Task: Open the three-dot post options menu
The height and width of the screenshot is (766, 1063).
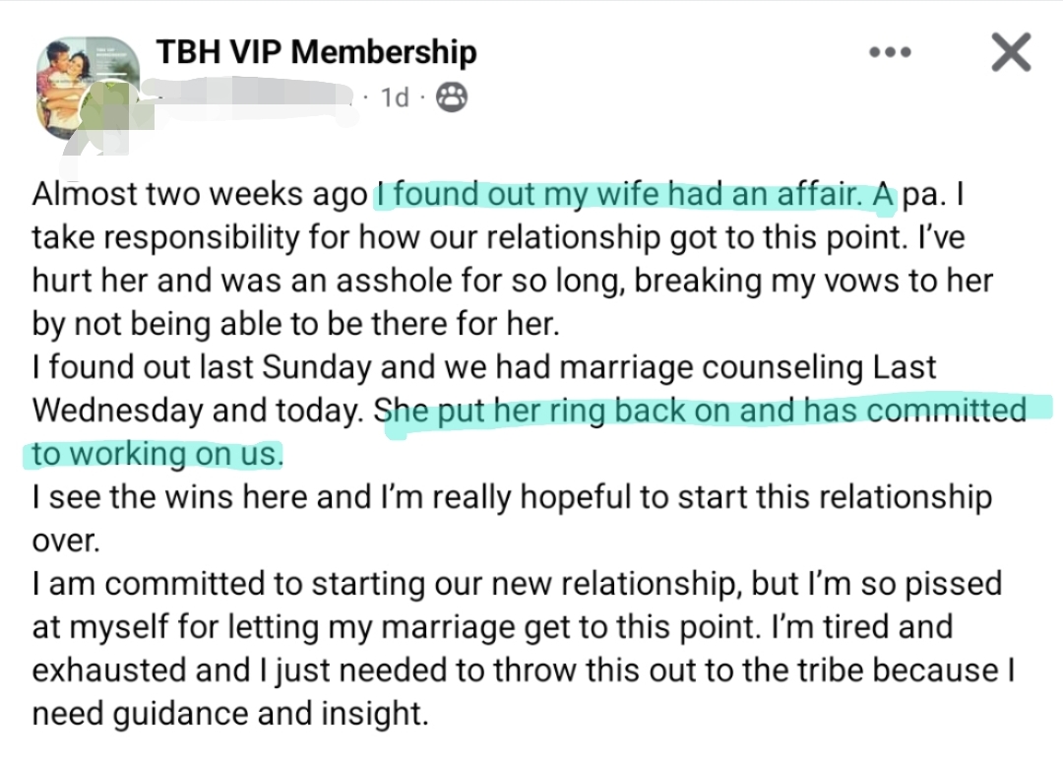Action: click(x=890, y=53)
